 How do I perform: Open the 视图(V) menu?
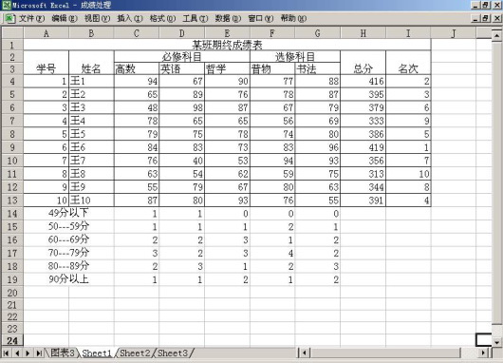tap(97, 18)
